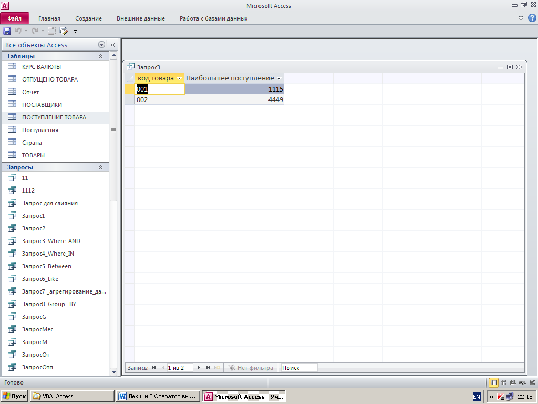Switch to PivotTable view status bar icon
This screenshot has height=404, width=538.
(x=503, y=382)
